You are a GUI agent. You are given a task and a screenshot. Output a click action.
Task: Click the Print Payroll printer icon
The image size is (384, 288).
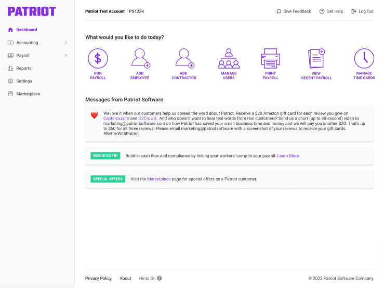[270, 58]
